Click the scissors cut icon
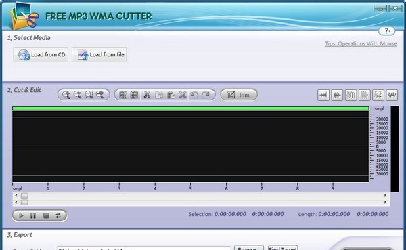This screenshot has width=406, height=250. [147, 95]
